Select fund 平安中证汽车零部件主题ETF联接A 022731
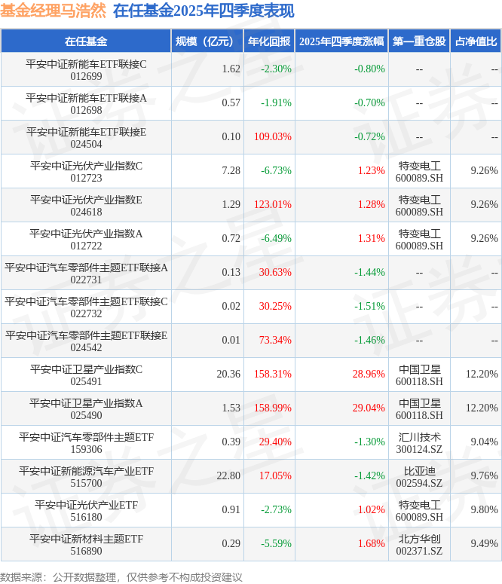This screenshot has height=584, width=502. (x=86, y=273)
